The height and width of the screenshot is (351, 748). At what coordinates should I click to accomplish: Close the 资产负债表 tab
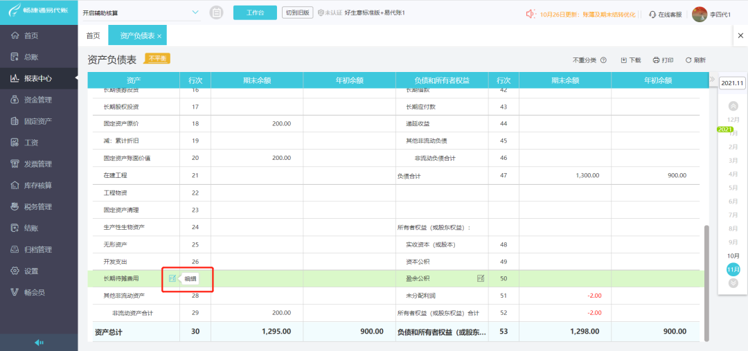(159, 36)
